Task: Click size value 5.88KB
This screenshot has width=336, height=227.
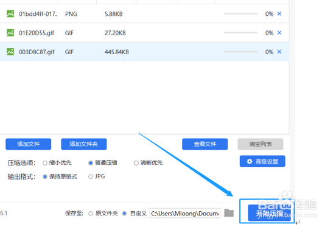Action: click(x=114, y=14)
